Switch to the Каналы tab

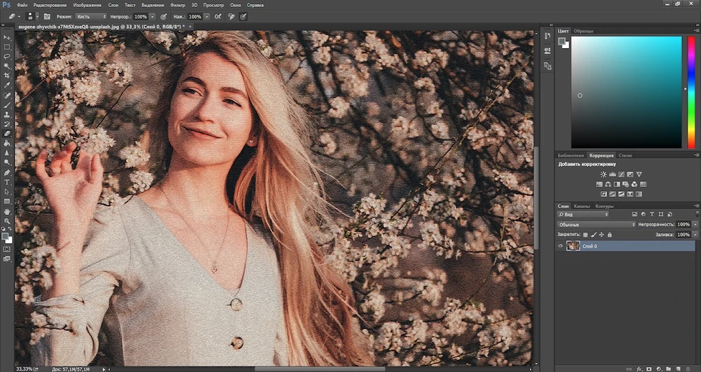[583, 206]
